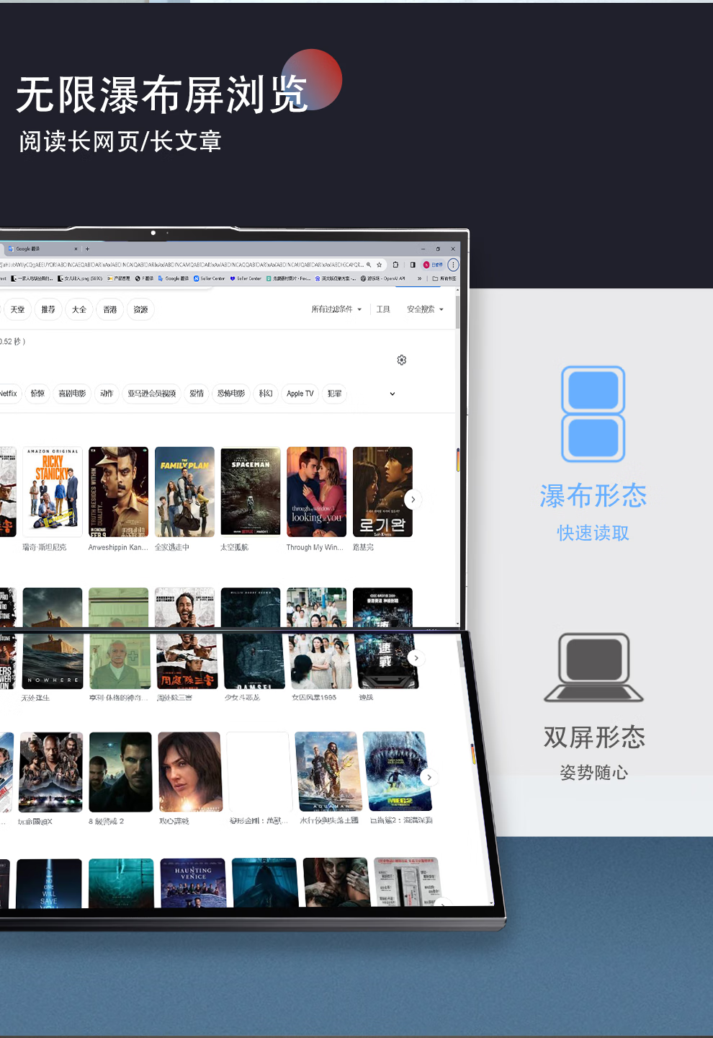Show hidden bookmarks with the double-arrow icon
The width and height of the screenshot is (713, 1038).
pos(420,278)
